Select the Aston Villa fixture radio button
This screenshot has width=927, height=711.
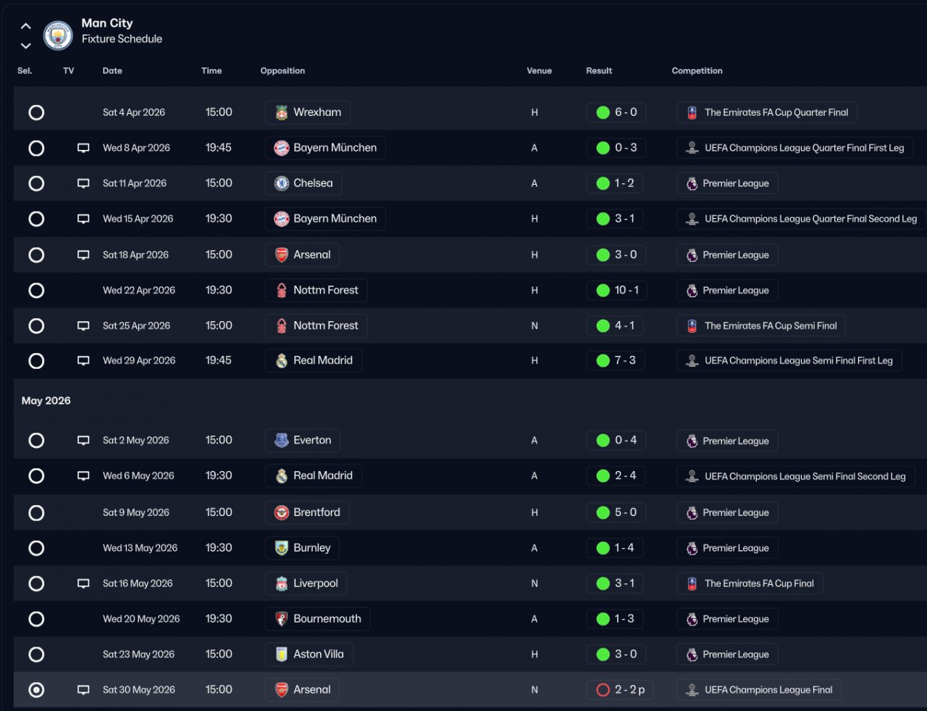click(36, 654)
